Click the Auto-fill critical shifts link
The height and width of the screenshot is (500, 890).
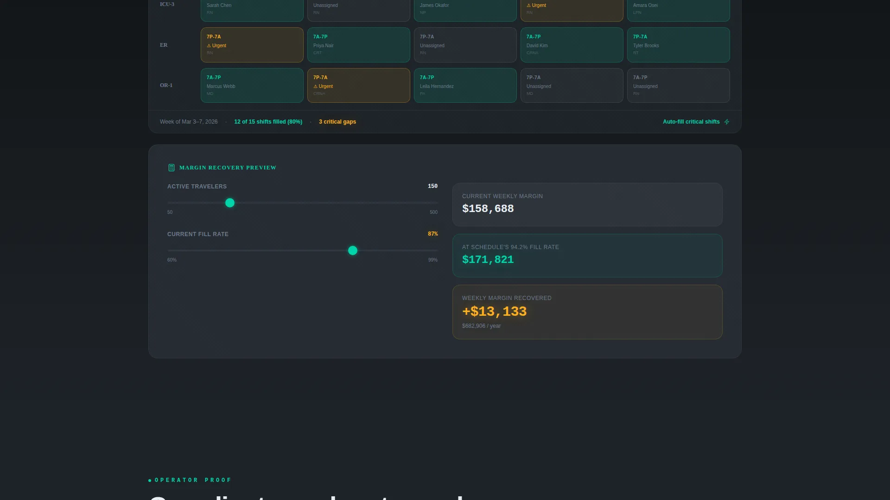(696, 122)
